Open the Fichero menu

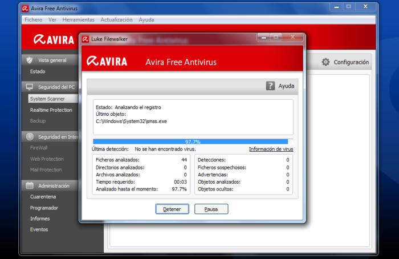(x=33, y=20)
